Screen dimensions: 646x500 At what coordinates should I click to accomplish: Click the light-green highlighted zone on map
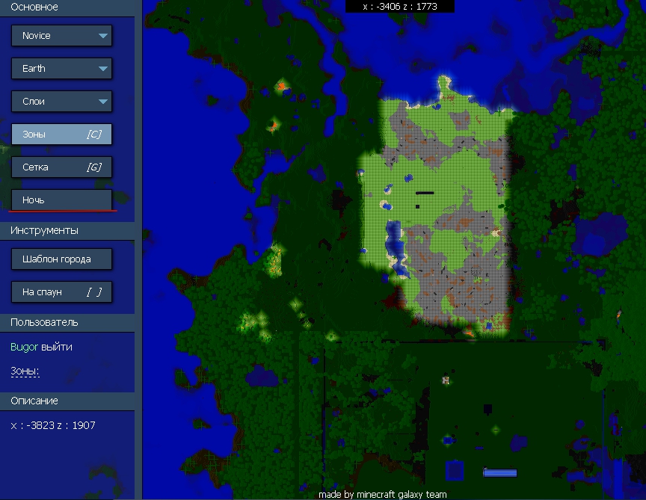tap(437, 206)
